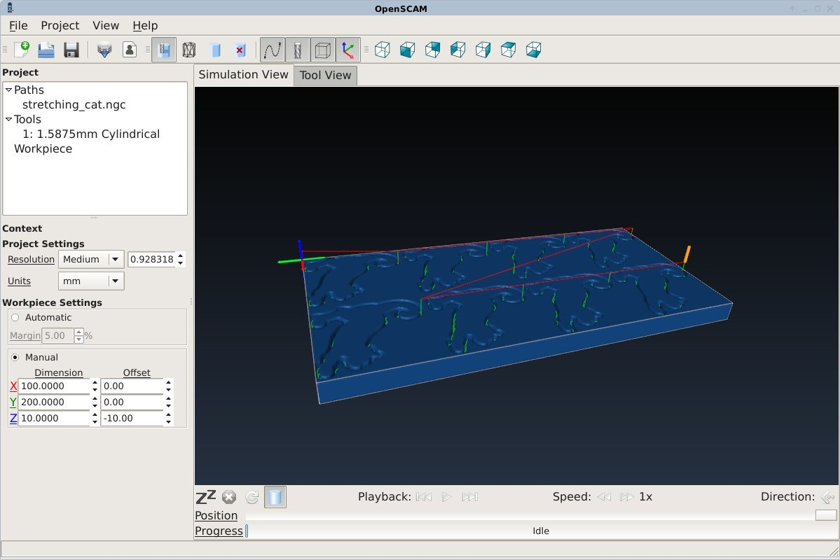Toggle workpiece bounding box cube icon

pyautogui.click(x=323, y=50)
